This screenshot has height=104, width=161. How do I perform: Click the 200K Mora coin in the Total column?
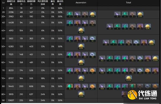pyautogui.click(x=155, y=59)
